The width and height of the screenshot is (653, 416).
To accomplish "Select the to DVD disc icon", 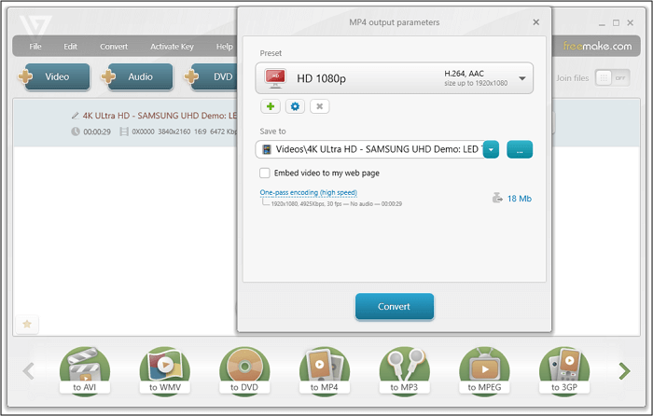I will pyautogui.click(x=244, y=370).
